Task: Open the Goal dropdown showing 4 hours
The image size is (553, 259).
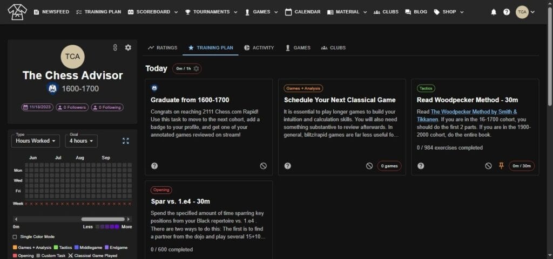Action: coord(81,141)
